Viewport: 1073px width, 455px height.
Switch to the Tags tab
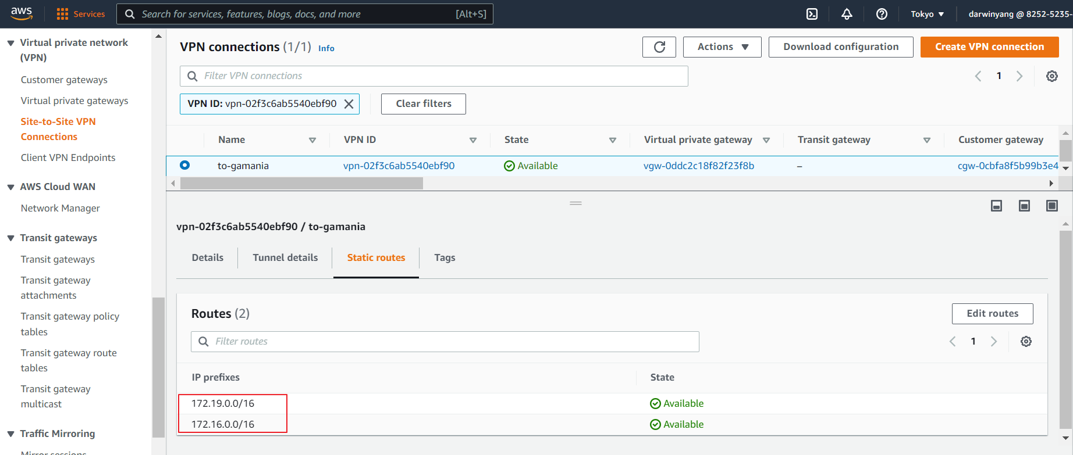[x=445, y=257]
